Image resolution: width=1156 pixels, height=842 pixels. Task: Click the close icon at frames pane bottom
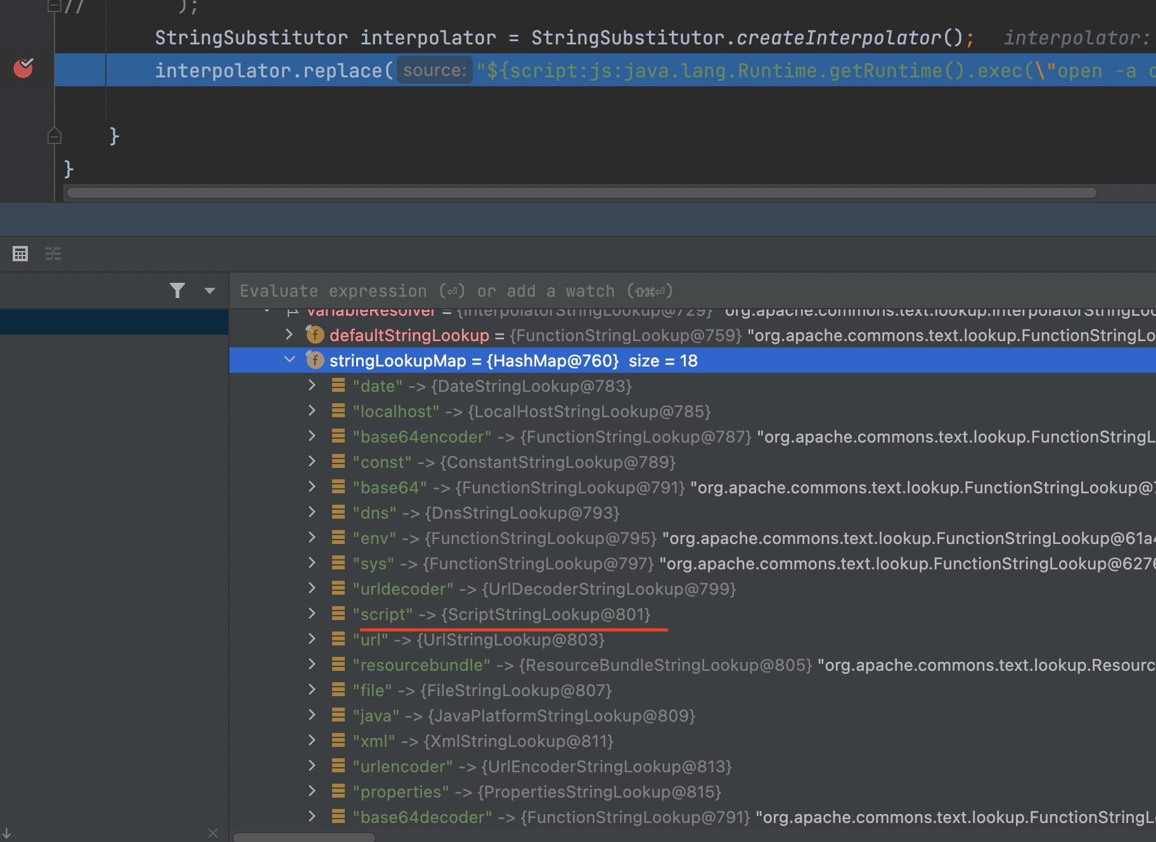[213, 832]
